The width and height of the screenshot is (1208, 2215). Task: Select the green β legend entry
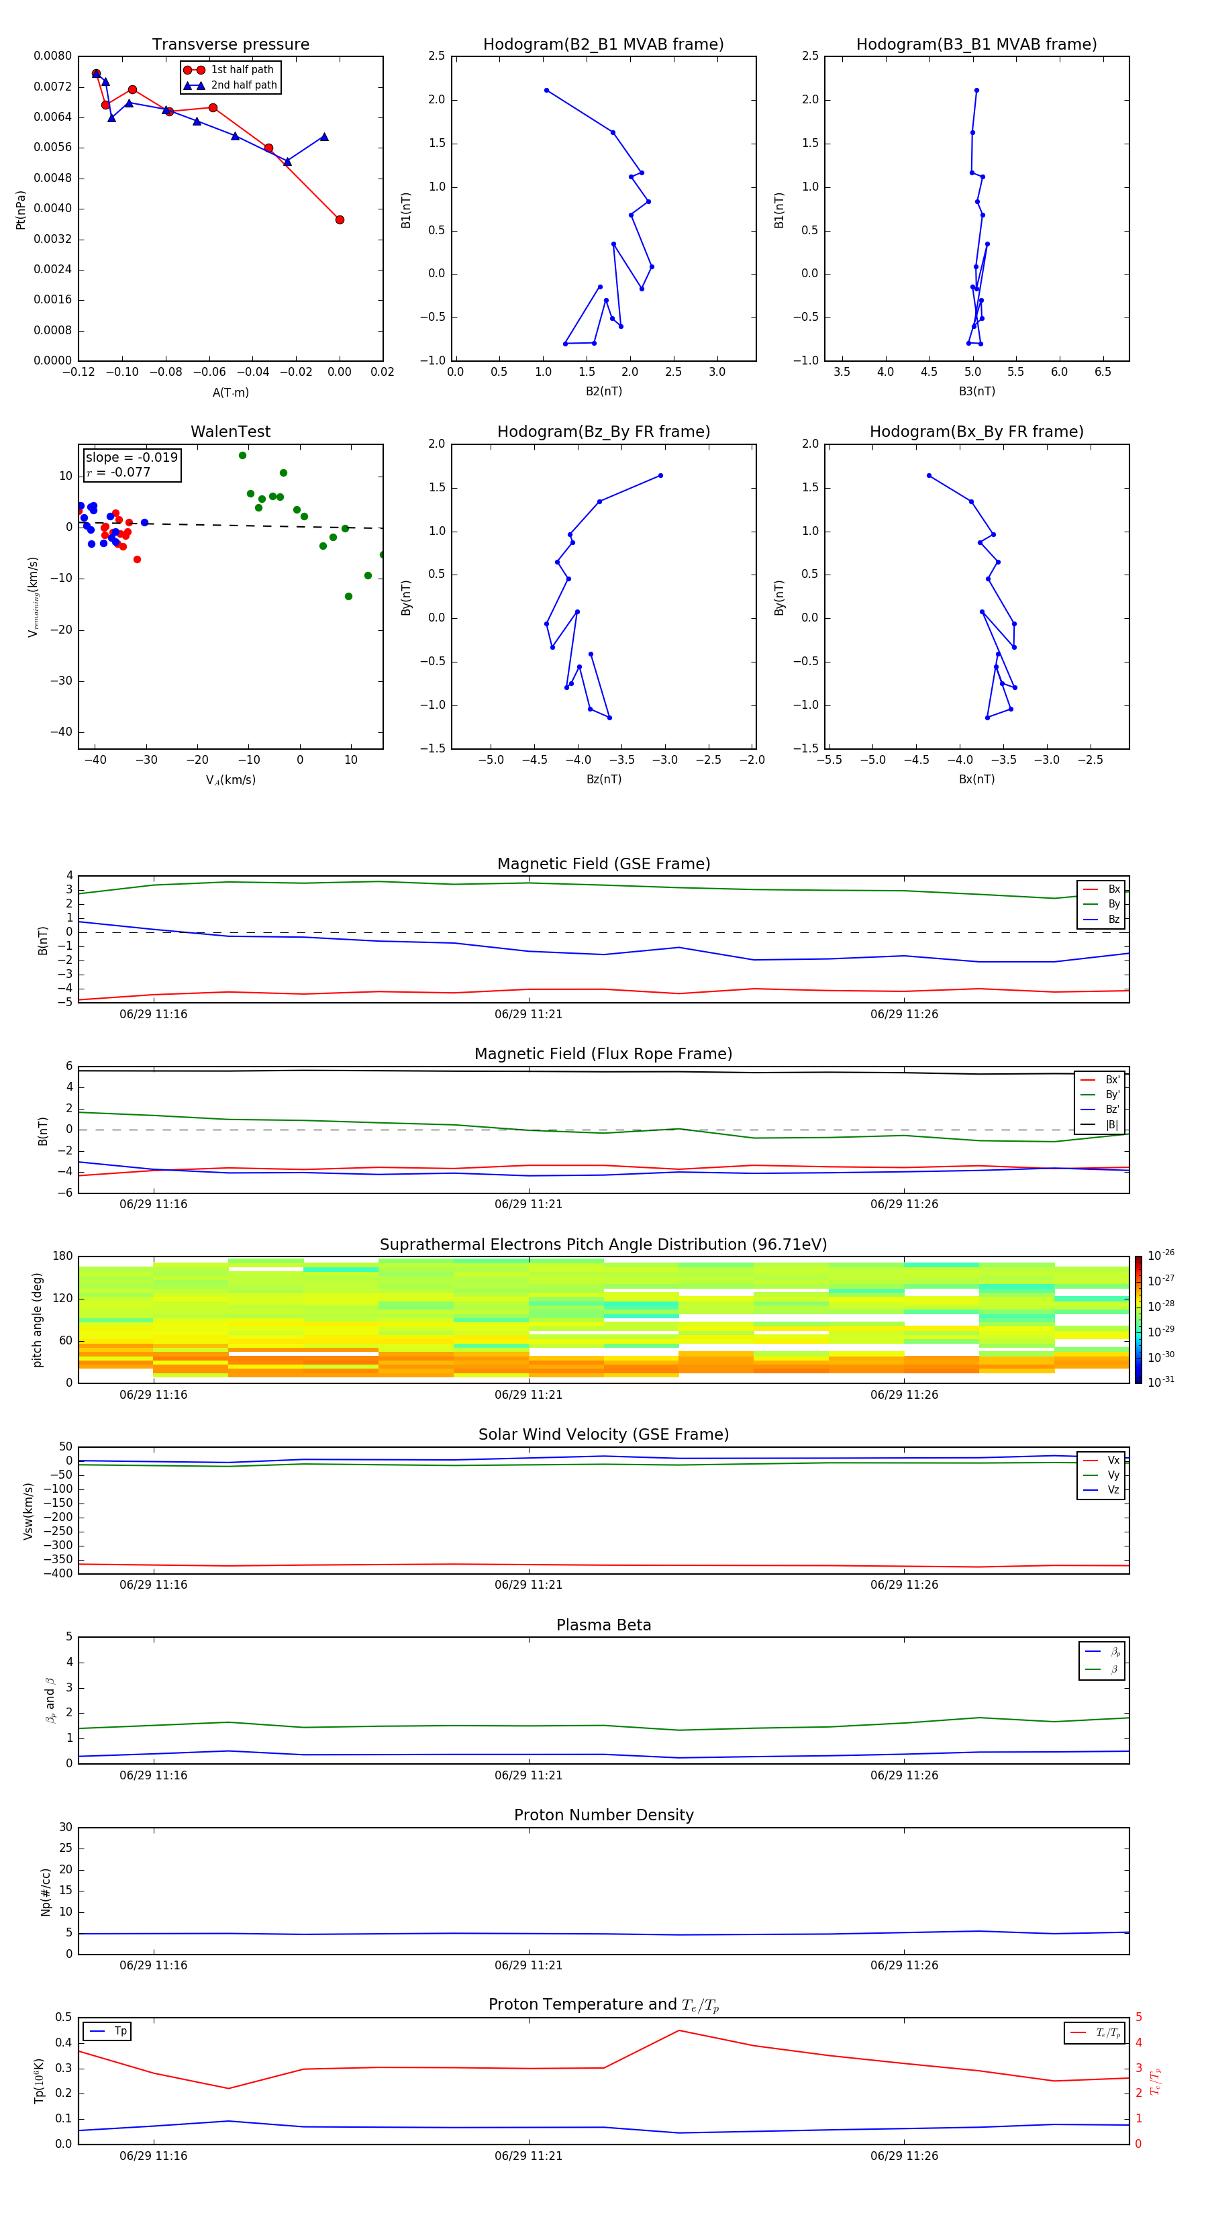pos(1102,1669)
